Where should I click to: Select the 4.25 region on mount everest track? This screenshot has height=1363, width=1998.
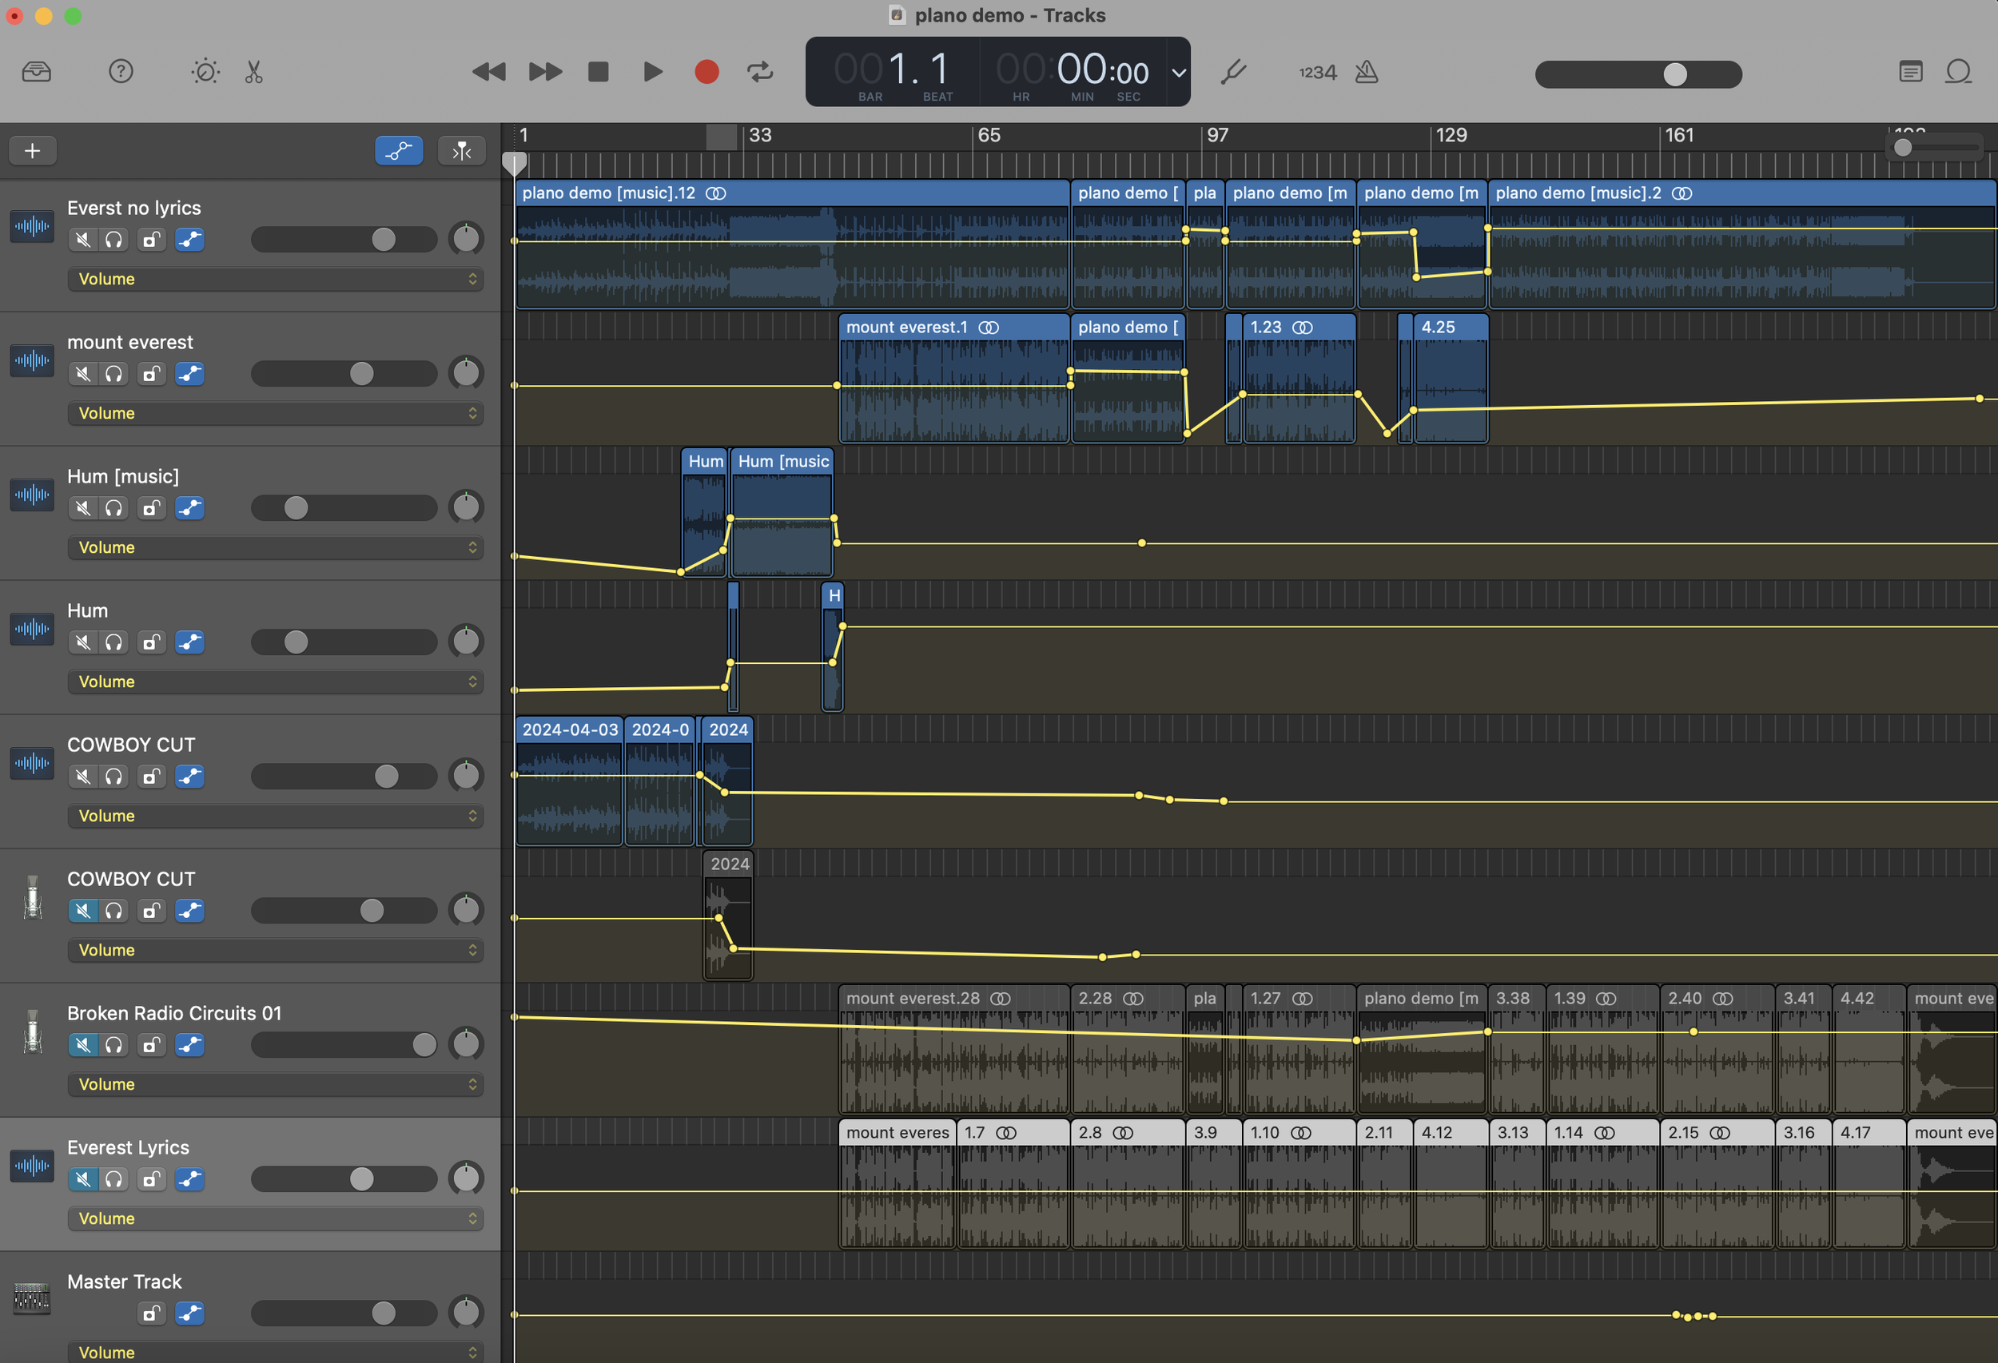coord(1451,378)
